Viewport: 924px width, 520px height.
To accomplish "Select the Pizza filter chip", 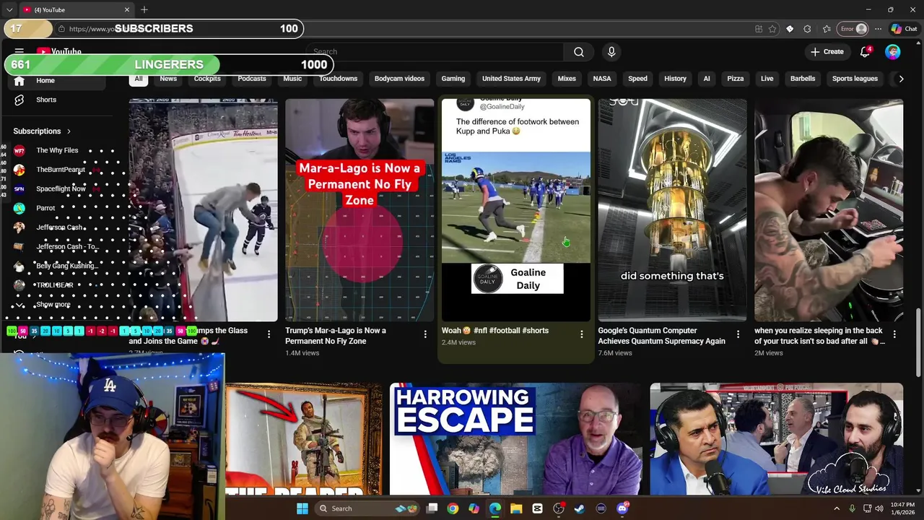I will pyautogui.click(x=736, y=79).
